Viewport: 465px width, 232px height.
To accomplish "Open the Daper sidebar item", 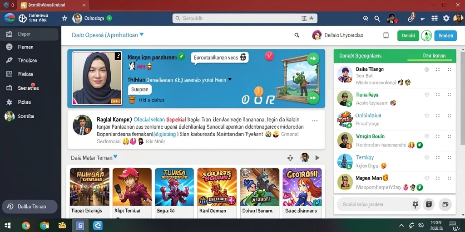I will click(x=30, y=34).
